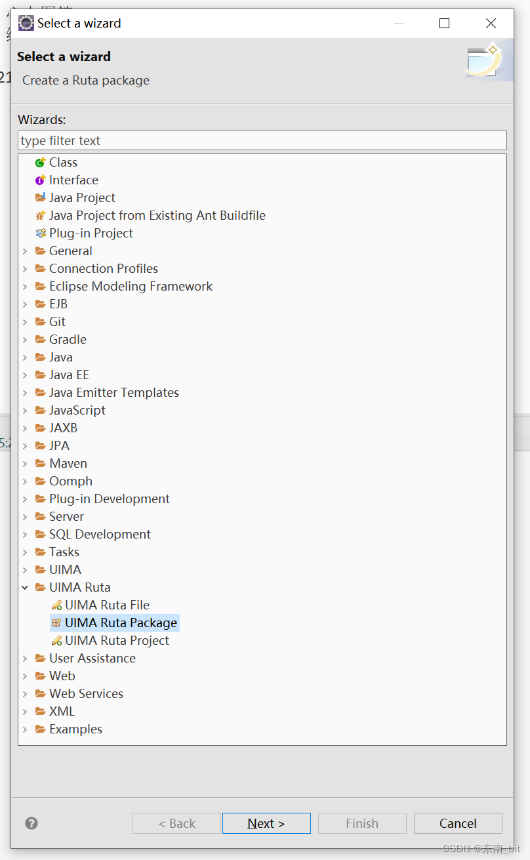
Task: Select the UIMA Ruta File label
Action: [x=107, y=605]
